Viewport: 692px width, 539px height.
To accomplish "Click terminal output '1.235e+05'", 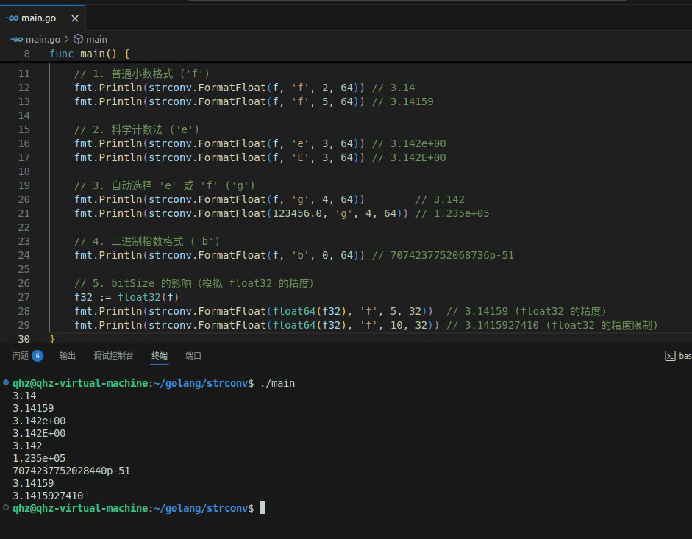I will click(x=39, y=458).
